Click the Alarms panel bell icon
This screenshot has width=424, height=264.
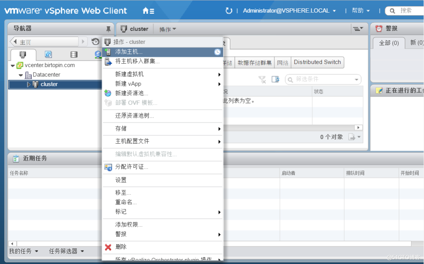pos(379,29)
